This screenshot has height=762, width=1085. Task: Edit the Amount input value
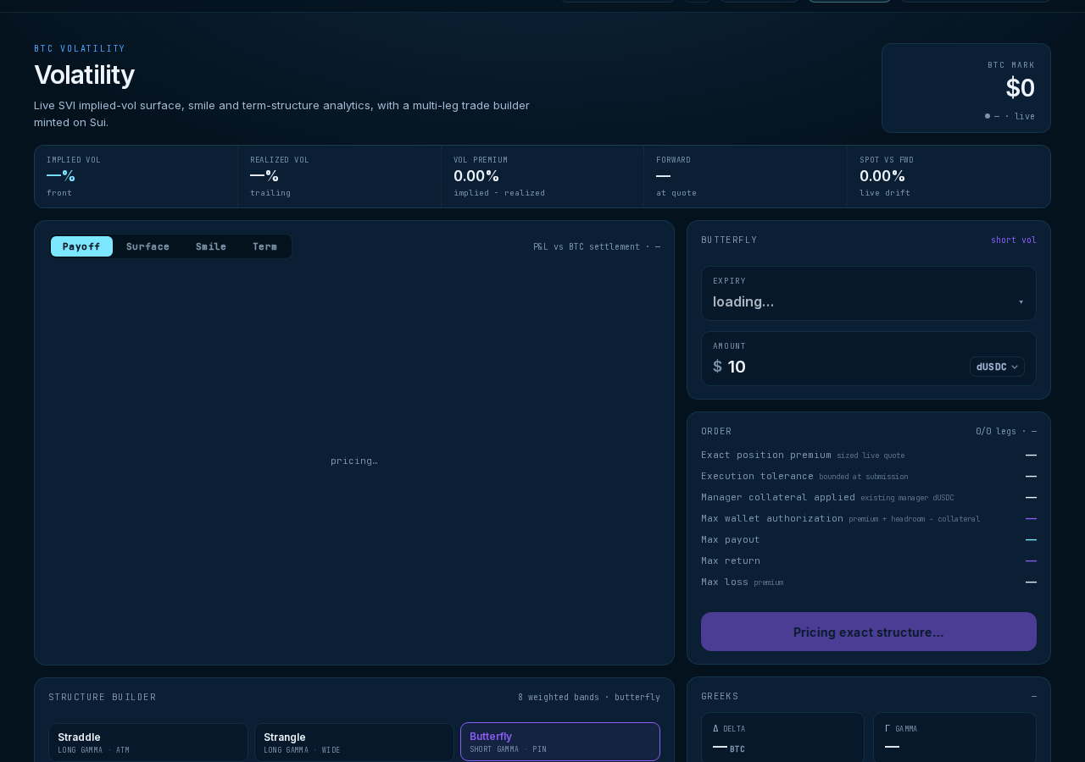point(839,367)
